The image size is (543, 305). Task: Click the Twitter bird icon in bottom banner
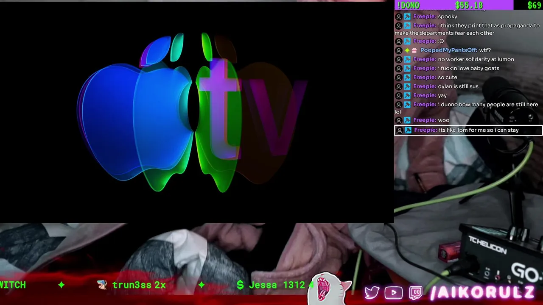click(372, 293)
